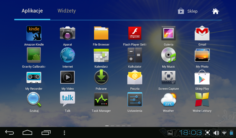Switch to the Widżety tab
236x138 pixels.
tap(67, 11)
